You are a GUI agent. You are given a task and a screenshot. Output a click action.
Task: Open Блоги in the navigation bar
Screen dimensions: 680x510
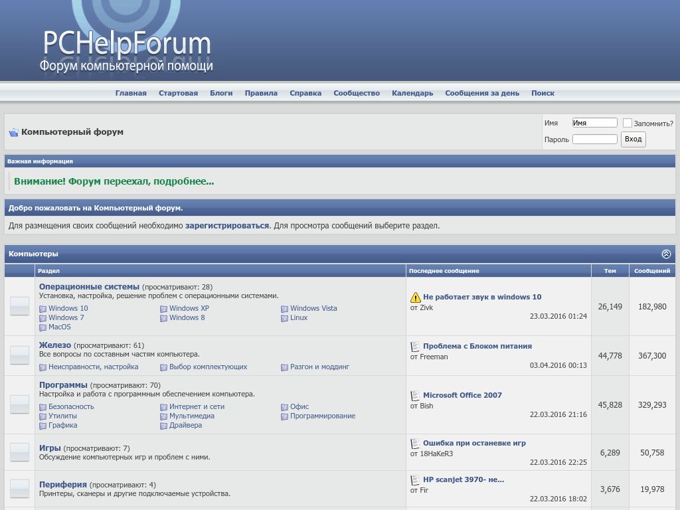(221, 93)
